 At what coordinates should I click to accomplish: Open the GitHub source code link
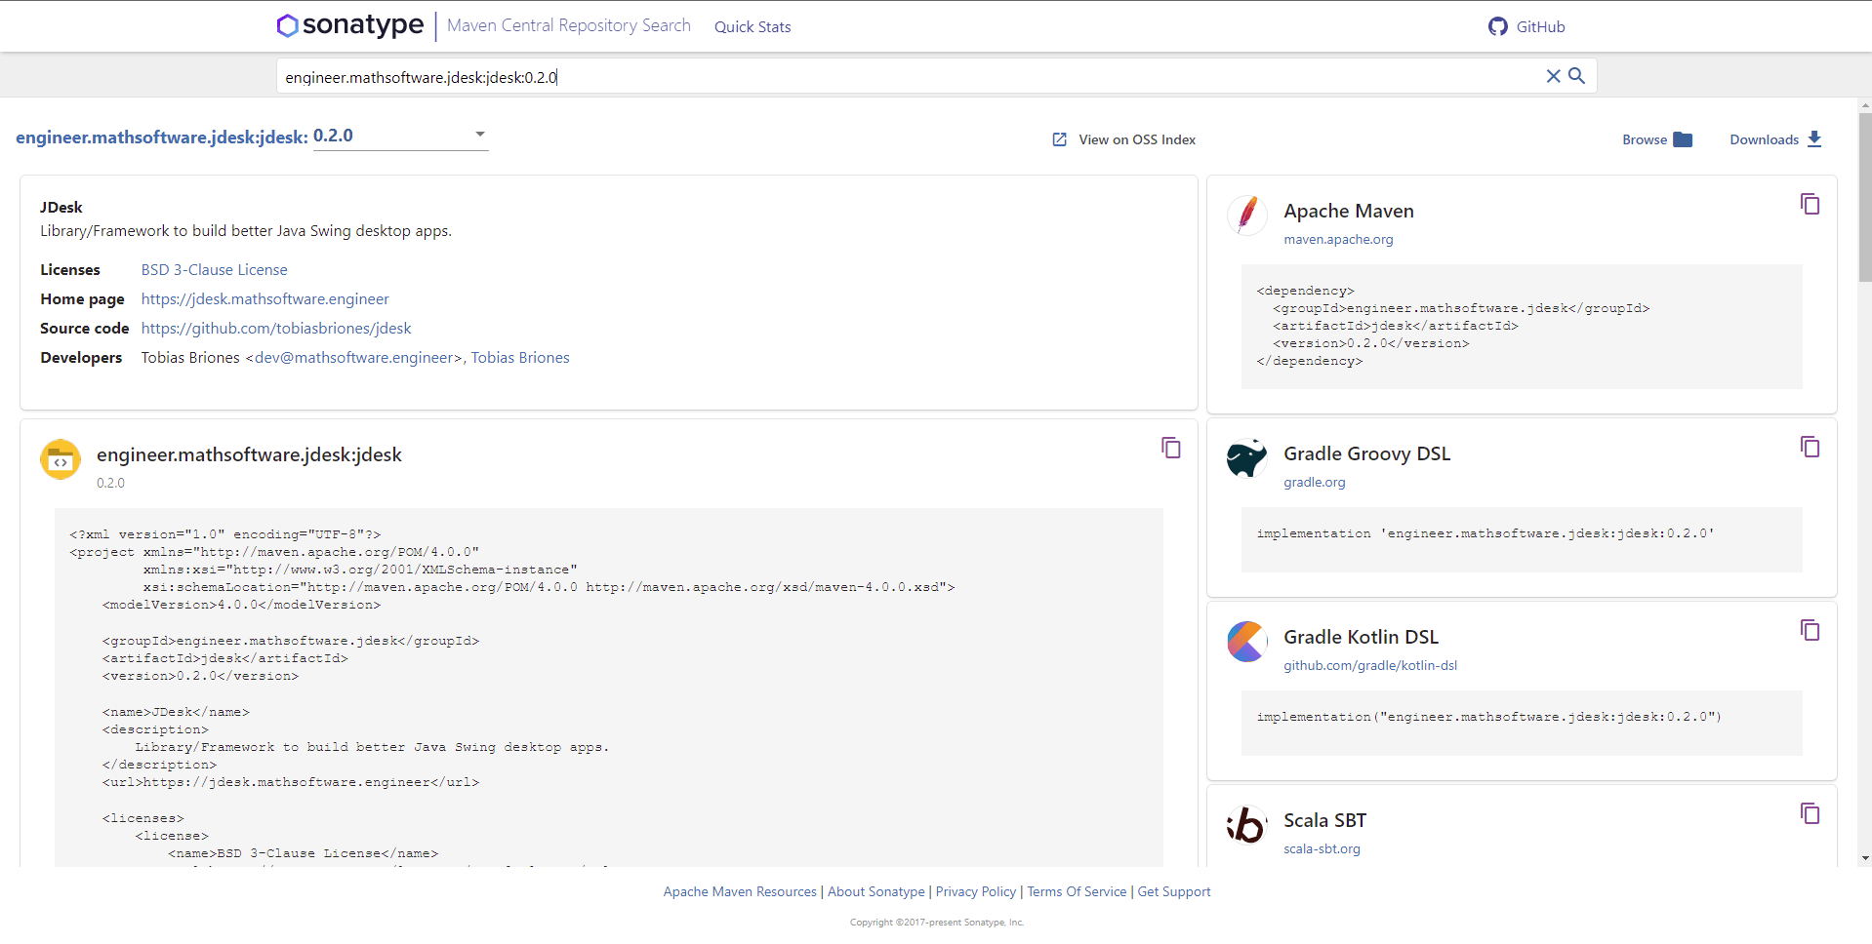coord(275,328)
